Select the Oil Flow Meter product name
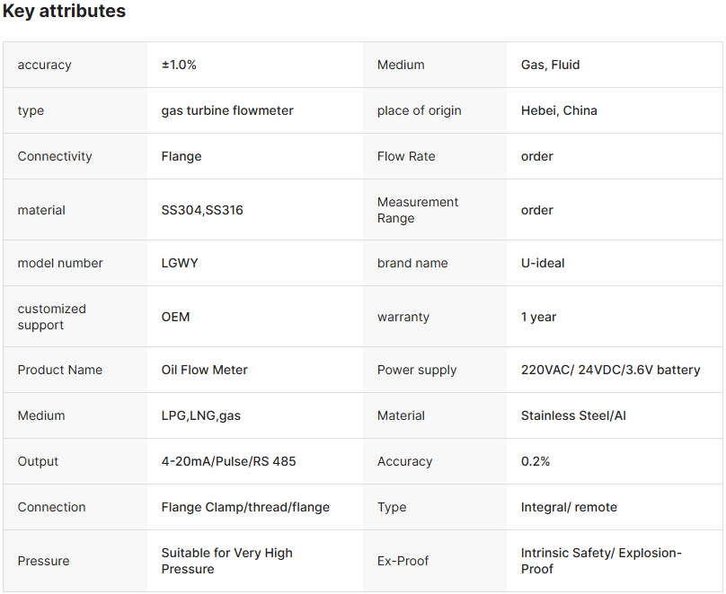 (204, 370)
